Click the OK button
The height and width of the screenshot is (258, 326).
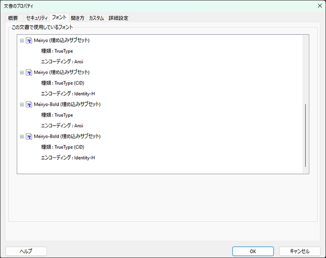tap(253, 251)
